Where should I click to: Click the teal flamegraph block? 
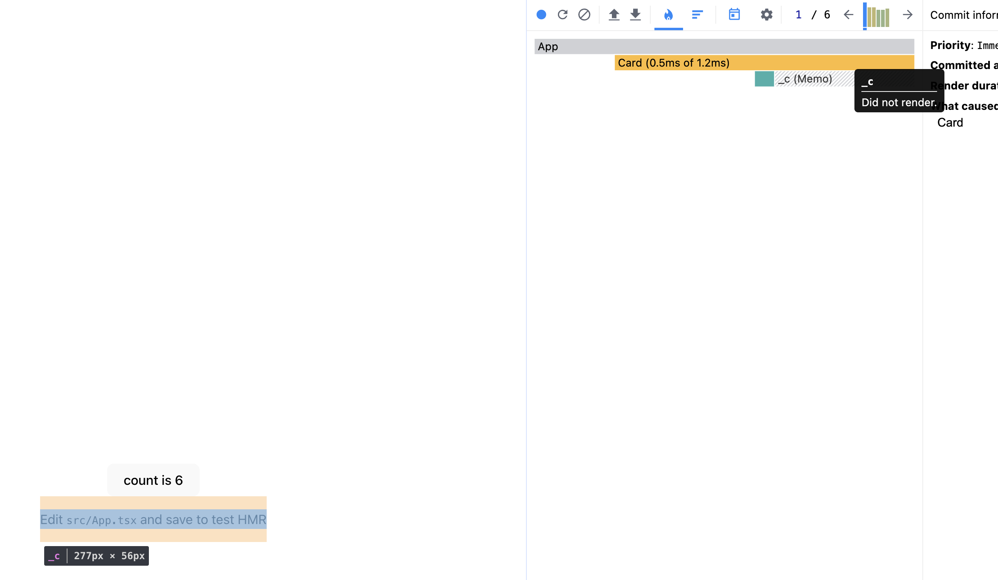pos(764,79)
